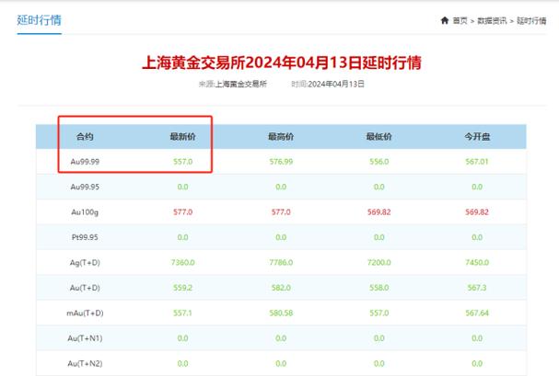Click Ag(T+D) lowest price 7200.0
Screen dimensions: 559x376
point(379,263)
